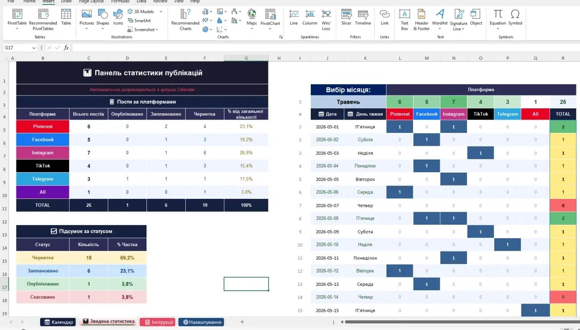Open the Charts group dialog launcher
The image size is (580, 330).
281,37
